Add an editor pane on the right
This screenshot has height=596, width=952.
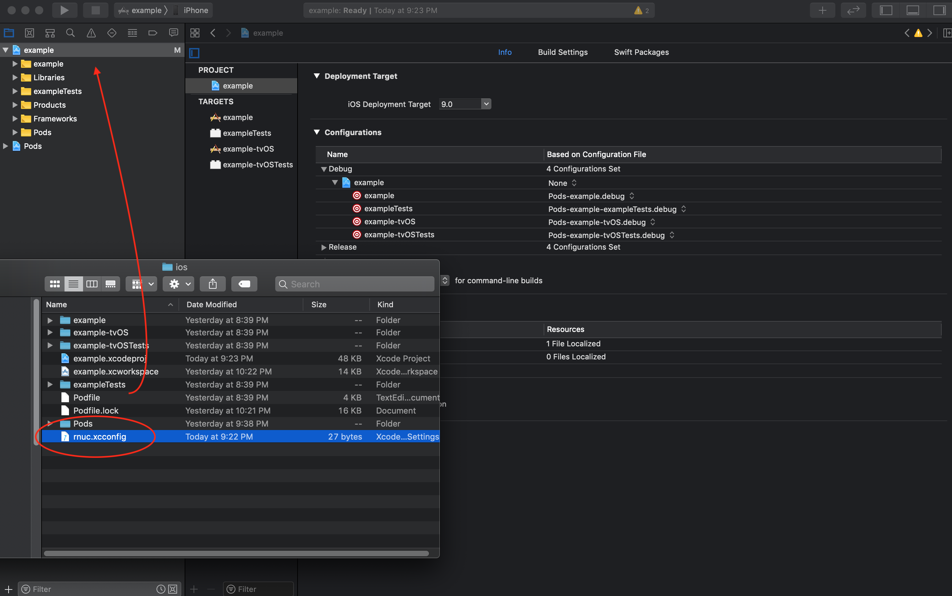click(947, 33)
